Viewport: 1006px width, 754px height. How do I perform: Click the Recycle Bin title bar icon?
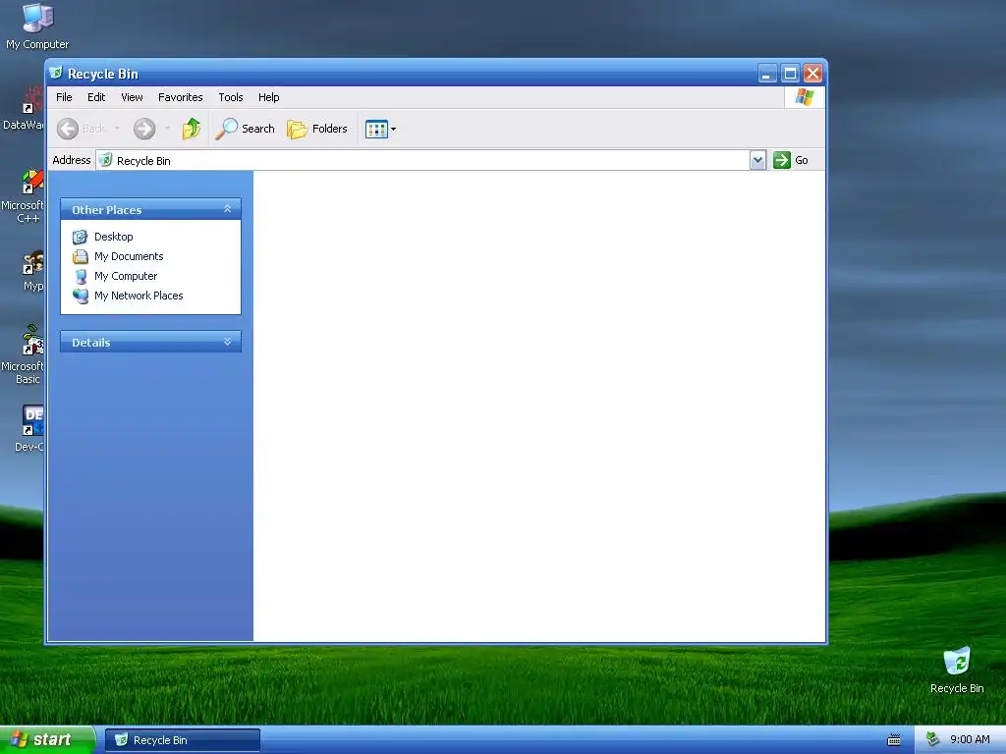(56, 73)
